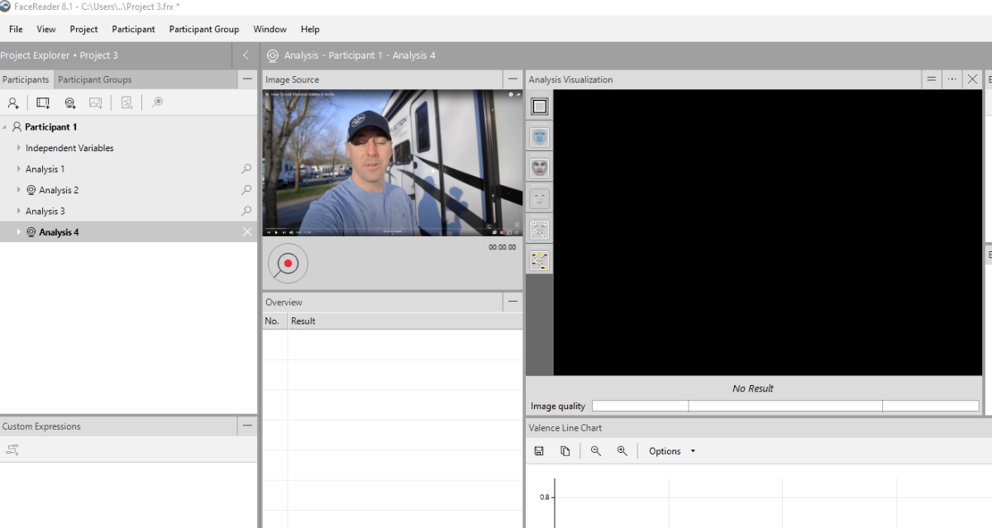Add a video analysis via toolbar icon
Viewport: 992px width, 528px height.
tap(43, 103)
